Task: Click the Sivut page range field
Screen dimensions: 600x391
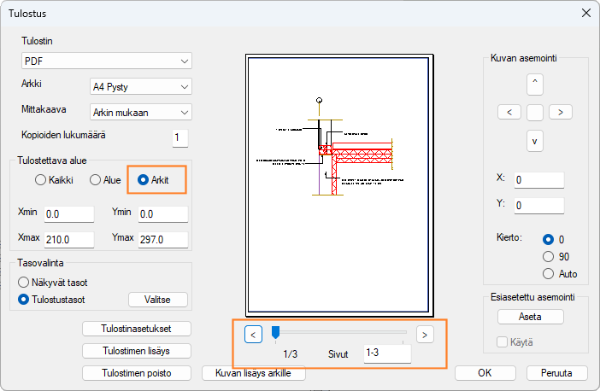Action: (386, 353)
